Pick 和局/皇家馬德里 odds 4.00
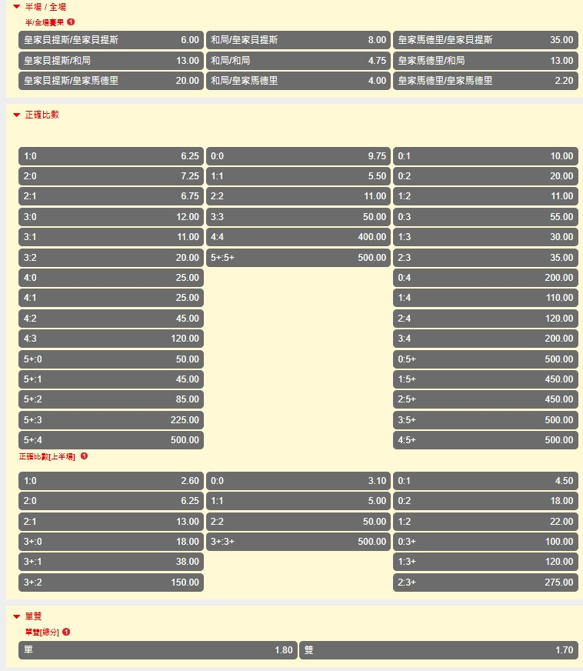 point(298,81)
